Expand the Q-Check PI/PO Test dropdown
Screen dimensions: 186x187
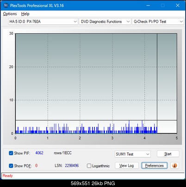click(x=158, y=22)
